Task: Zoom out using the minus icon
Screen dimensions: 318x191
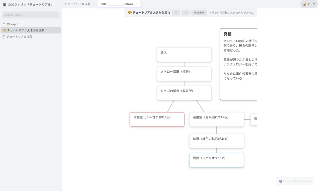Action: tap(186, 13)
